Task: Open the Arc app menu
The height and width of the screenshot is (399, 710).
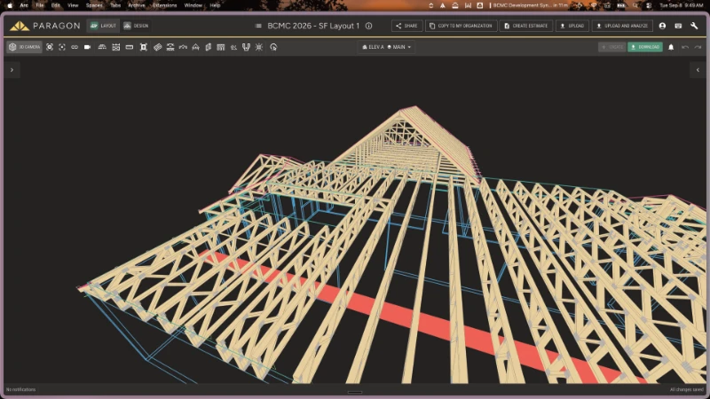Action: (24, 5)
